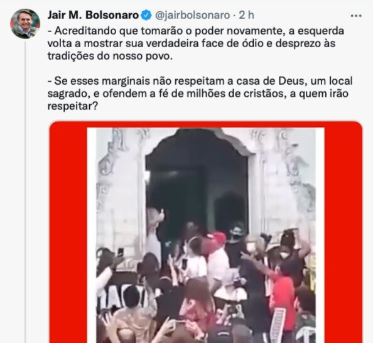
Task: Play the embedded video of the church crowd
Action: click(205, 235)
